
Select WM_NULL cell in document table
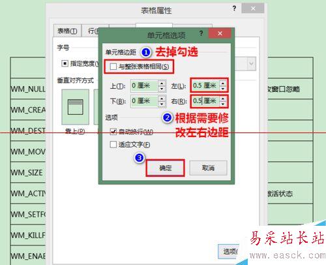[x=28, y=89]
